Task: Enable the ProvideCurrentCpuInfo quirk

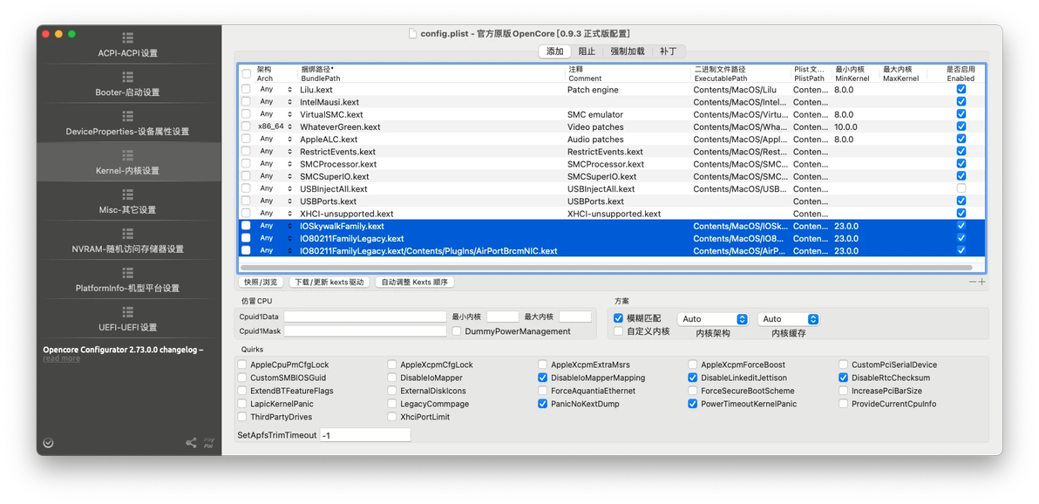Action: tap(843, 404)
